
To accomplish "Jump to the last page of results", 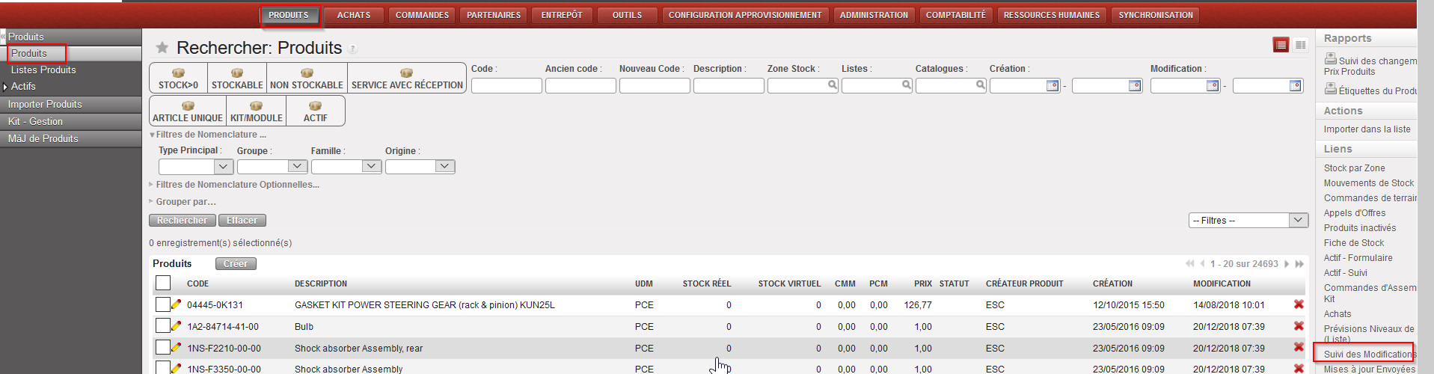I will [1299, 264].
